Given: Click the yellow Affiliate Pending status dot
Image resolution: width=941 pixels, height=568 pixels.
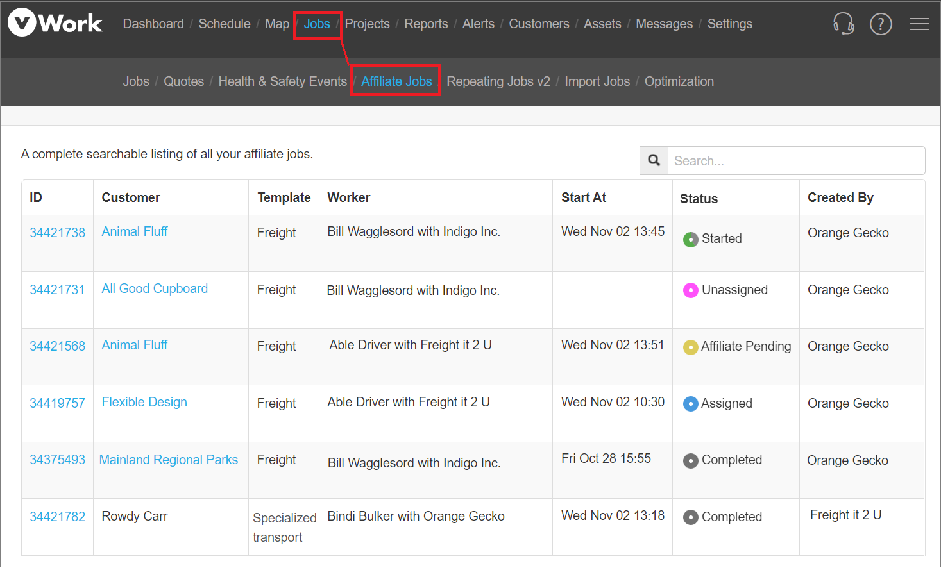Looking at the screenshot, I should click(690, 347).
